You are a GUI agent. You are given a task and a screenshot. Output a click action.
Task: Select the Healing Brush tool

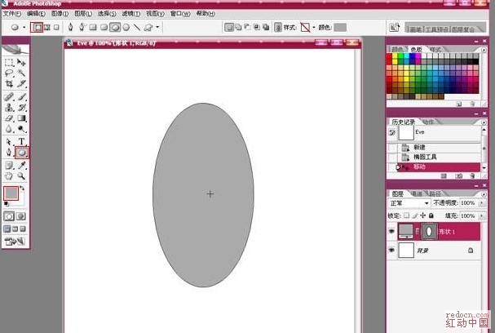(9, 96)
